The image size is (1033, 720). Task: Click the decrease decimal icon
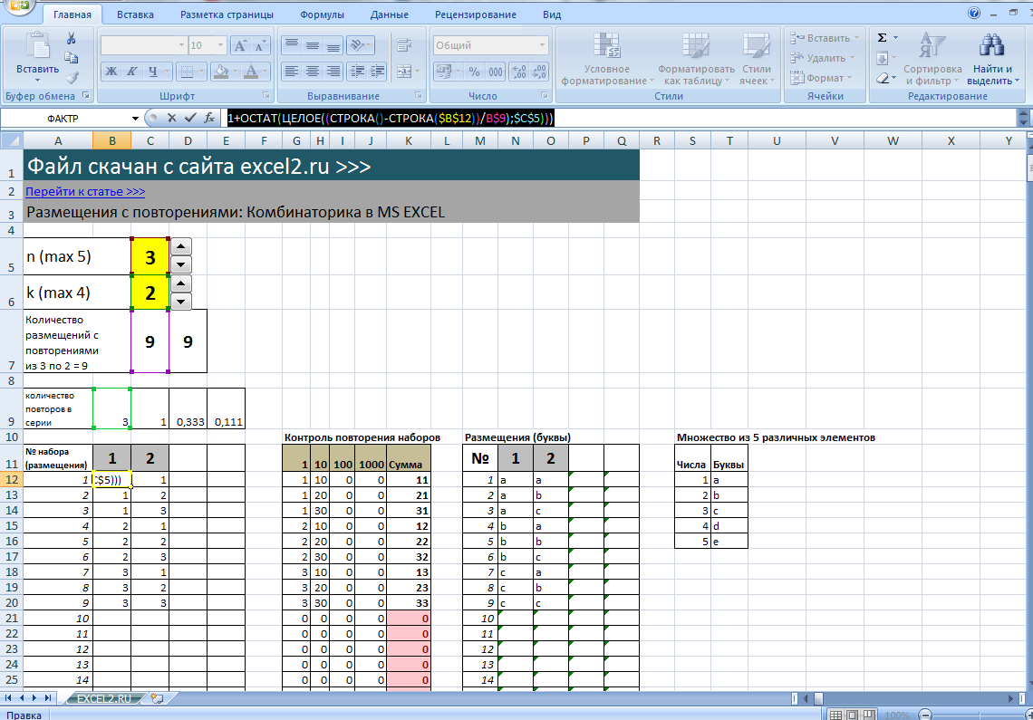(539, 72)
